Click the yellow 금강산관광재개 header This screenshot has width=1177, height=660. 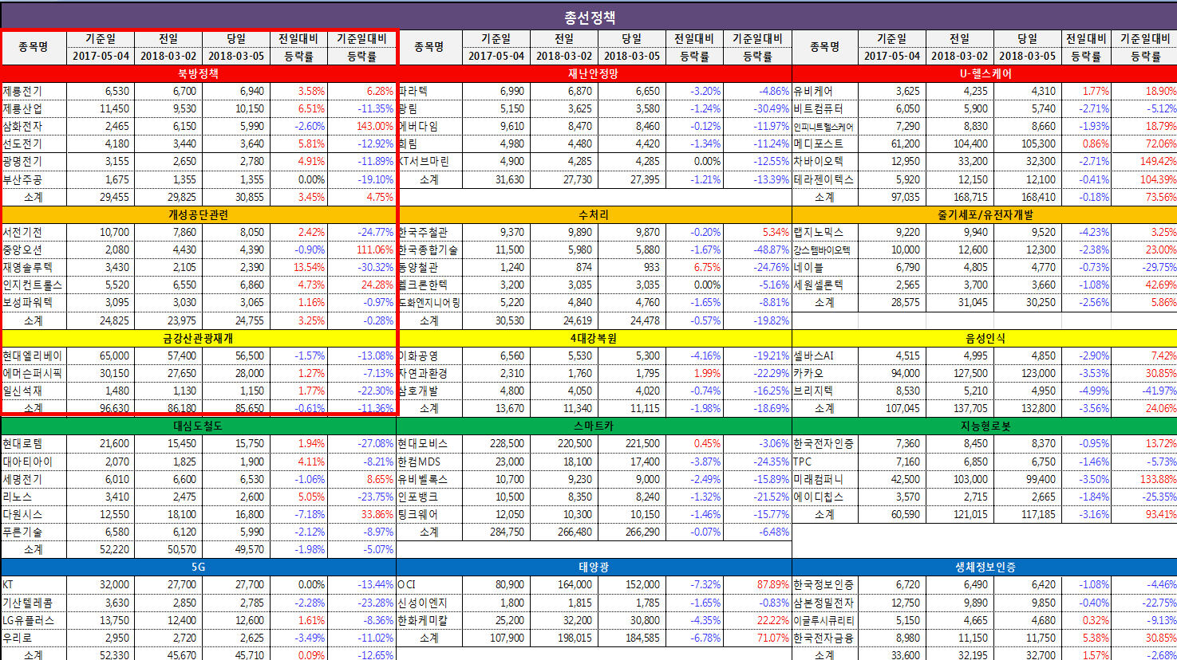[199, 338]
